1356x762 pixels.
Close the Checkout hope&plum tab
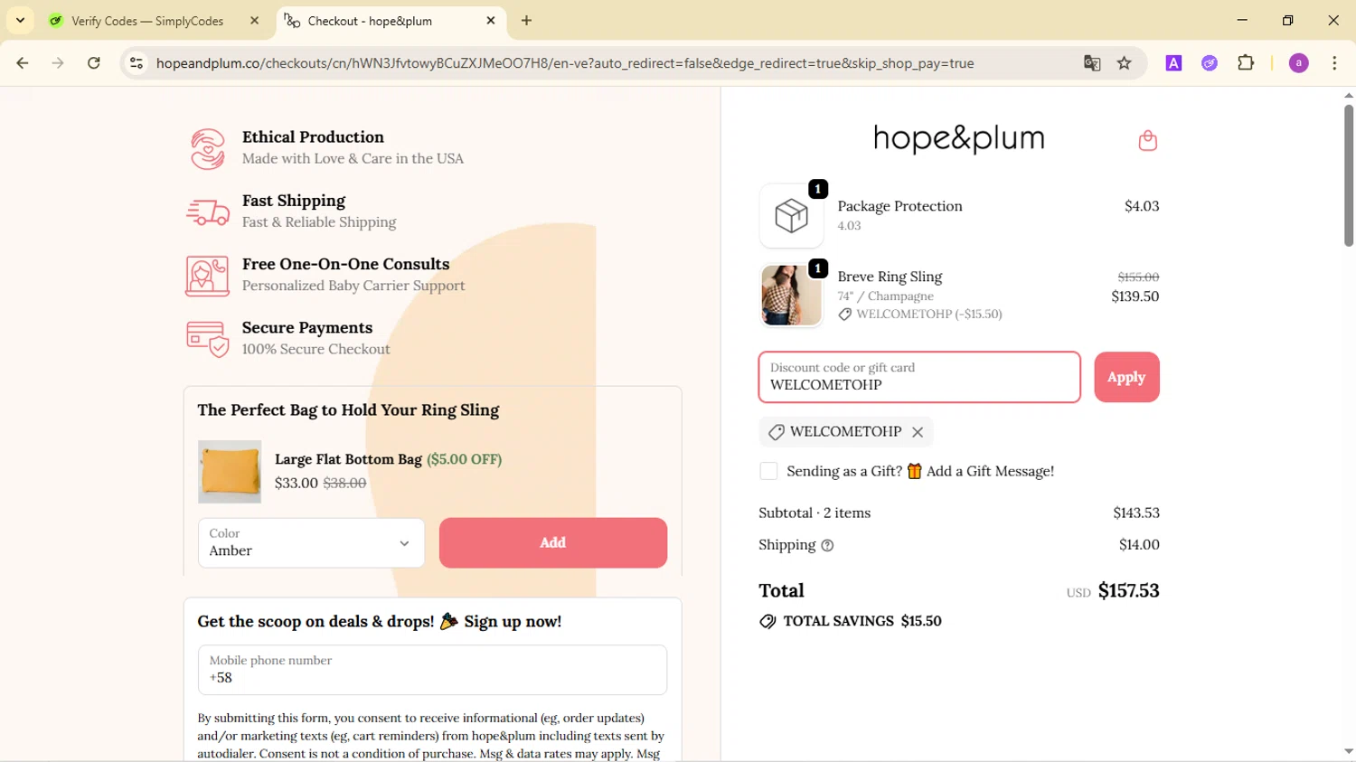(491, 21)
